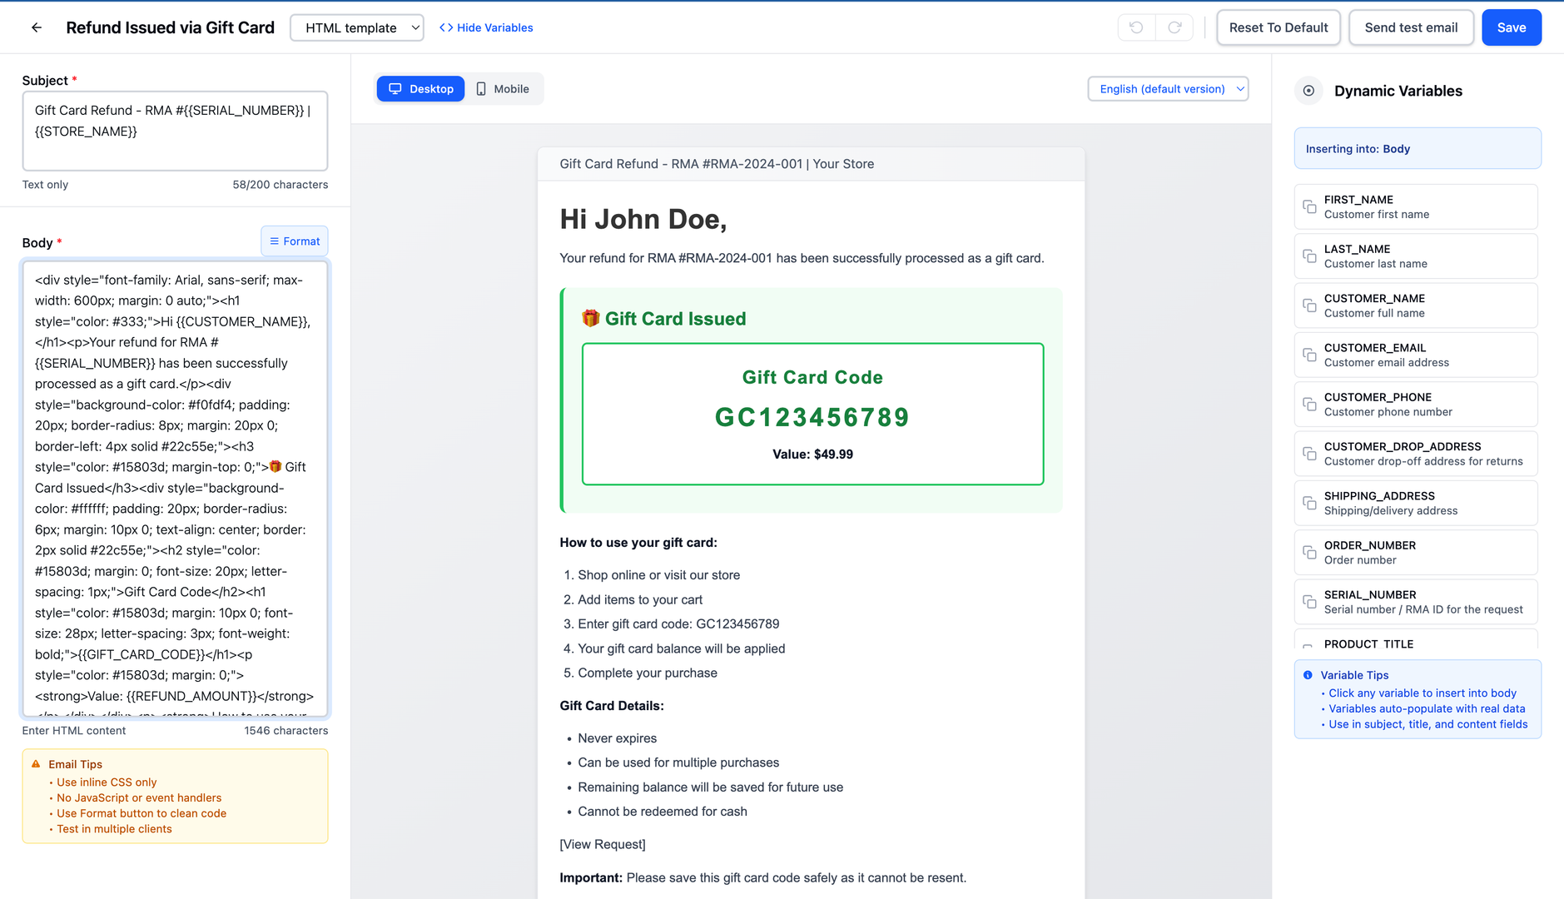Insert the CUSTOMER_NAME variable

pyautogui.click(x=1422, y=305)
